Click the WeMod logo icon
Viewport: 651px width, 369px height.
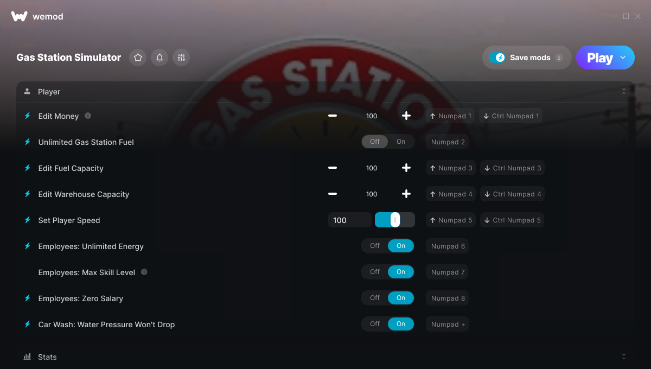pyautogui.click(x=19, y=16)
